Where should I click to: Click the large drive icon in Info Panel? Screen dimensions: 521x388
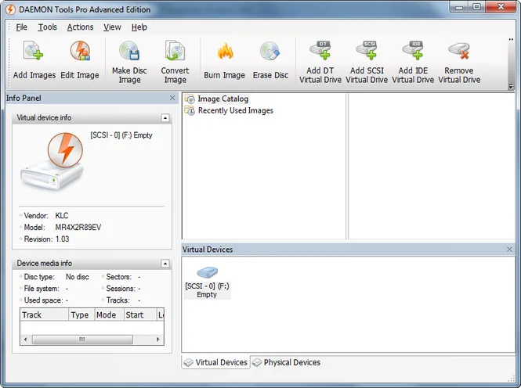52,161
